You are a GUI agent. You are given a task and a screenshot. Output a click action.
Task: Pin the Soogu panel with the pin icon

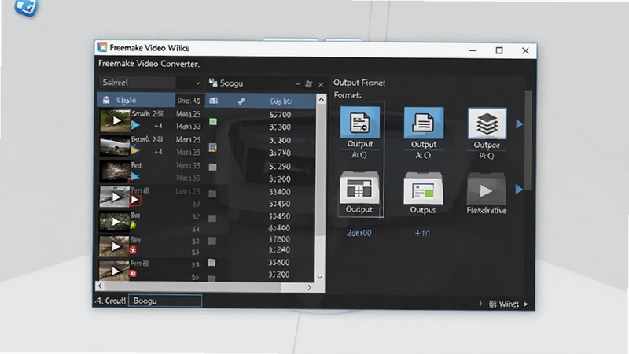click(308, 84)
